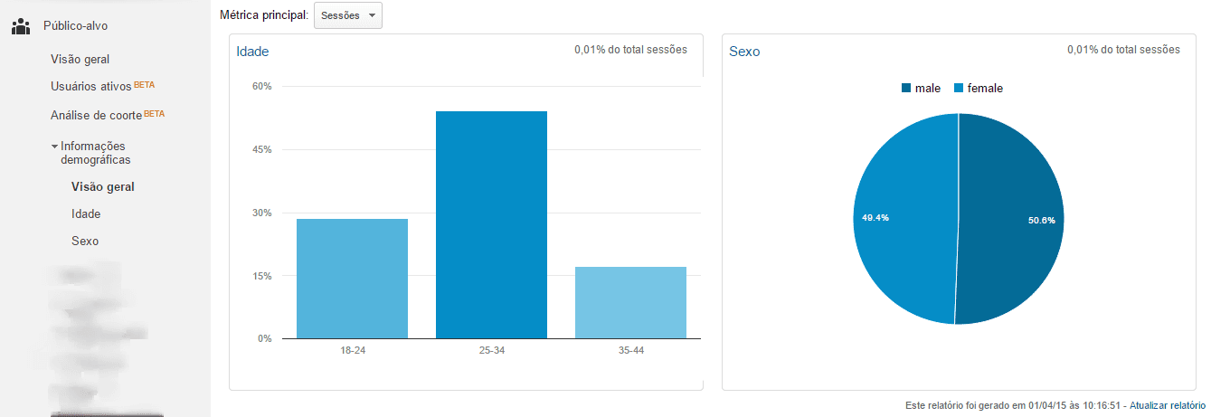Click the female legend color swatch

point(959,89)
